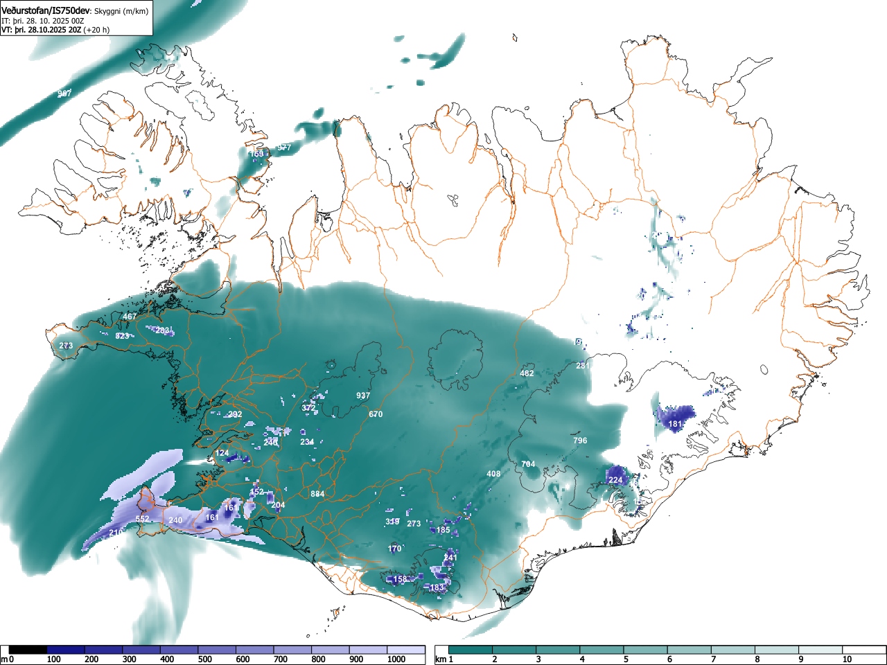The width and height of the screenshot is (887, 665).
Task: Select the palest 1000 m end legend segment
Action: (x=406, y=650)
